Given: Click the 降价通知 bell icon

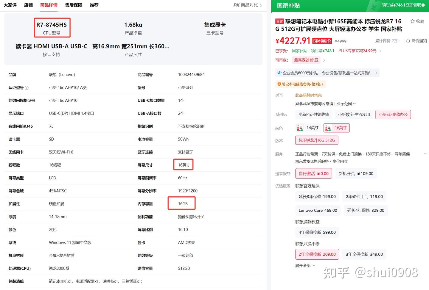Looking at the screenshot, I should 408,41.
